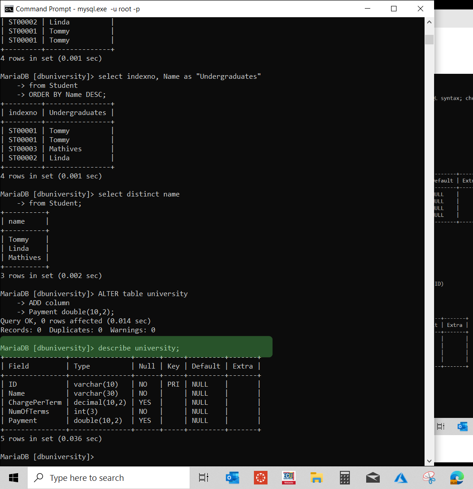Click the console scrollbar thumb
The height and width of the screenshot is (489, 473).
[x=429, y=39]
